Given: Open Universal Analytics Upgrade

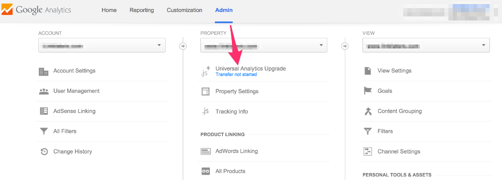Looking at the screenshot, I should (250, 68).
